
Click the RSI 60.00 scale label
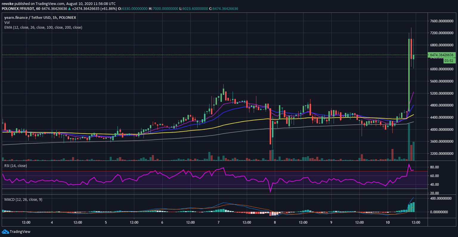[x=434, y=176]
